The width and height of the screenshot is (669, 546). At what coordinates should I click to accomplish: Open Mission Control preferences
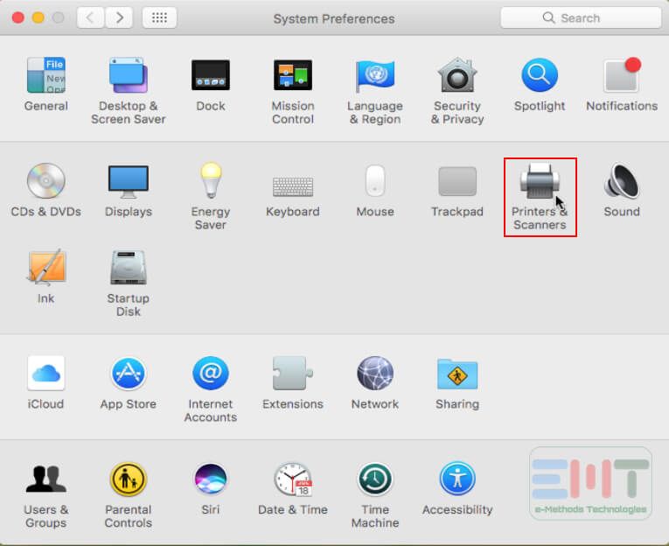coord(292,77)
